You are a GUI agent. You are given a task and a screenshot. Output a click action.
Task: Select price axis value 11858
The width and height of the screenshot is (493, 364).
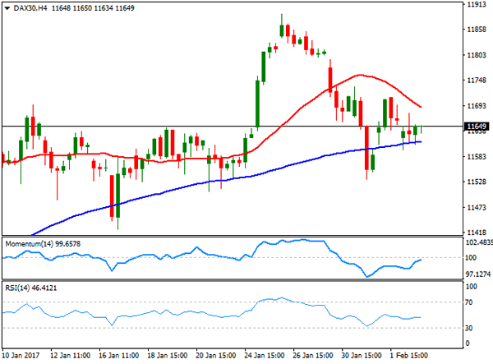tap(477, 30)
